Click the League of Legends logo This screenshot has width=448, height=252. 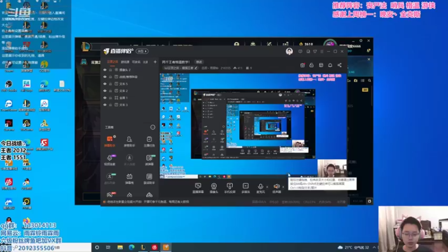(86, 46)
